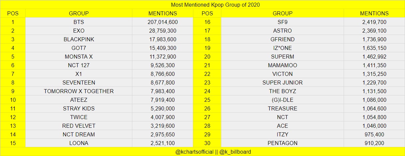Click the IZ*ONE group cell
Screen dimensions: 405x156
(282, 48)
